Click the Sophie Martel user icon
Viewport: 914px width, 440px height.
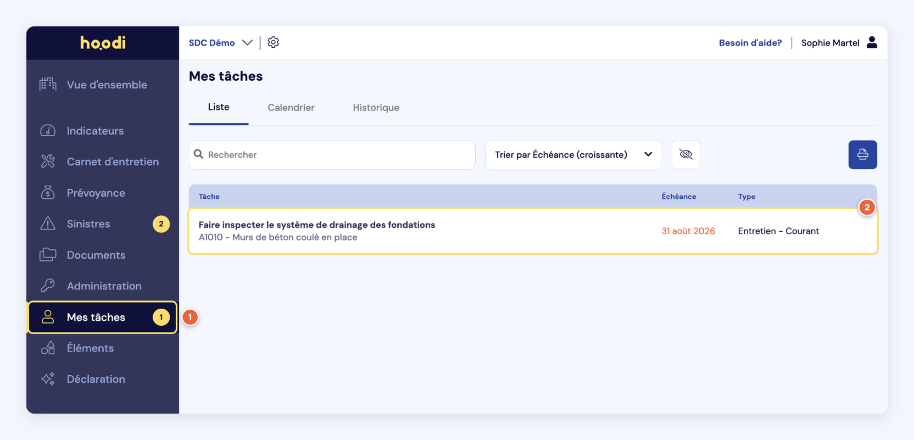click(x=872, y=42)
